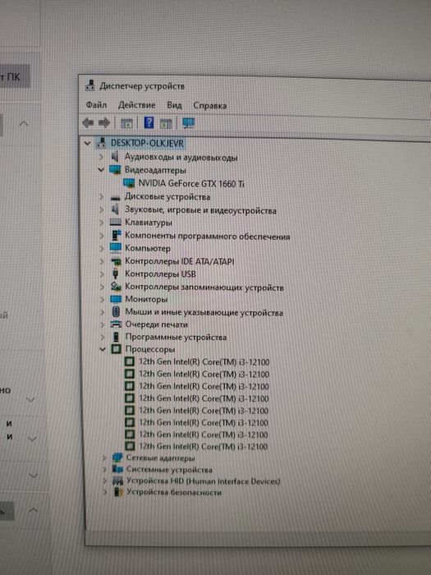The image size is (431, 575).
Task: Select the first i3-12100 processor entry
Action: 204,362
